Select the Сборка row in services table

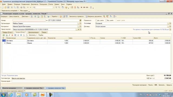pyautogui.click(x=86, y=43)
